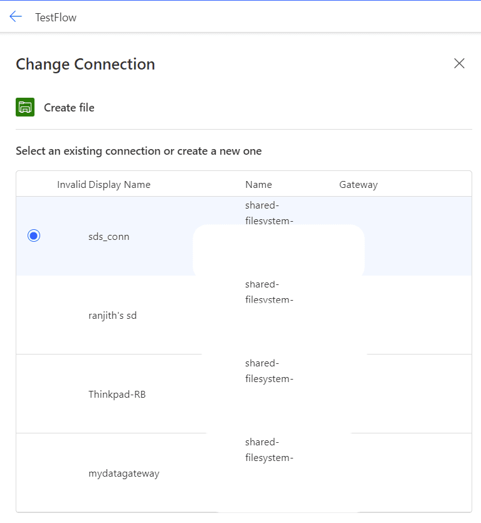481x523 pixels.
Task: Click the back arrow next to TestFlow
Action: pos(16,16)
